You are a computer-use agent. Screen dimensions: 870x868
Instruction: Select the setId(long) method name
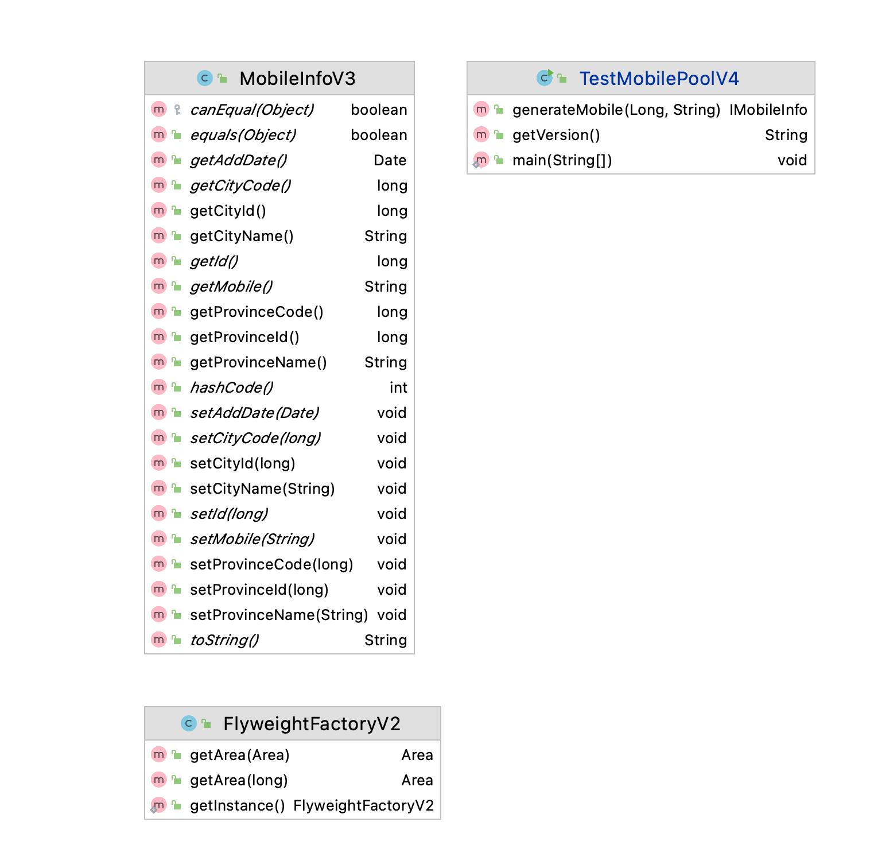click(229, 514)
